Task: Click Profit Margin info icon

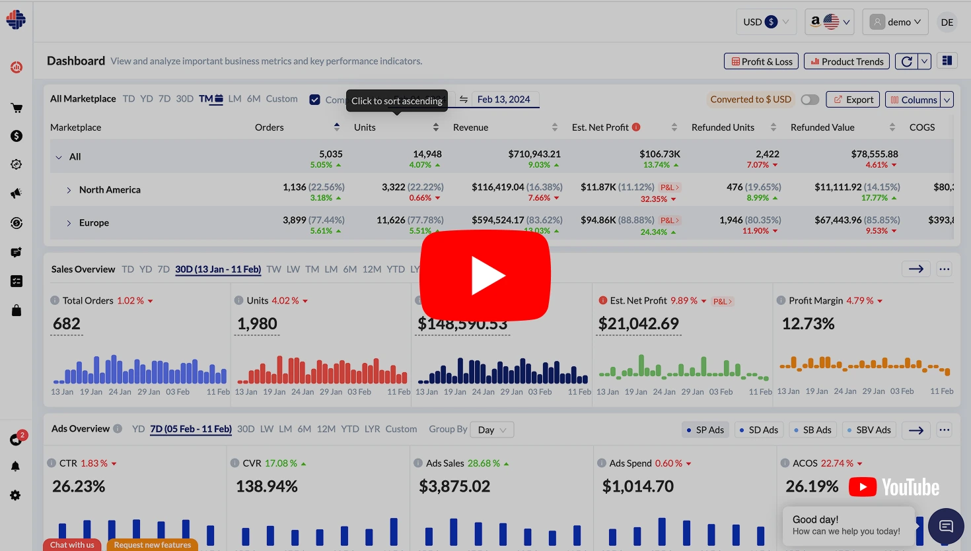Action: (782, 300)
